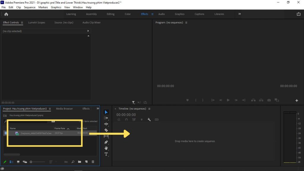This screenshot has width=304, height=171.
Task: Select the Track Select Forward tool
Action: coord(106,118)
